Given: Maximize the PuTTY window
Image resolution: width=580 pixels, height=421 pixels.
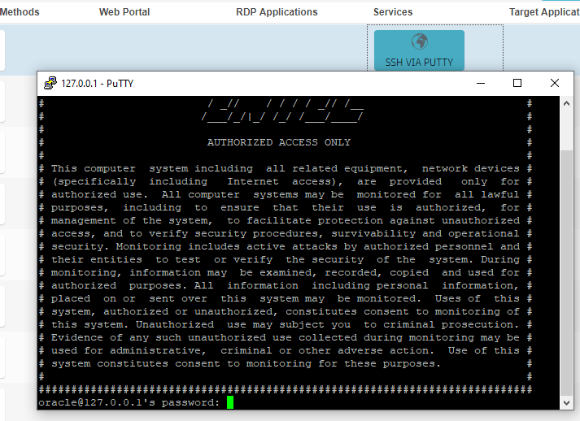Looking at the screenshot, I should click(x=517, y=83).
